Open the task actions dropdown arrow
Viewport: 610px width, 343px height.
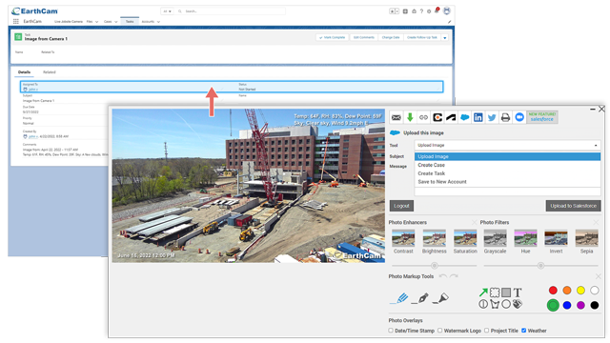coord(445,38)
